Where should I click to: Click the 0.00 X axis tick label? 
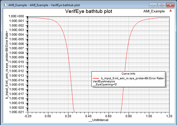tap(48, 116)
